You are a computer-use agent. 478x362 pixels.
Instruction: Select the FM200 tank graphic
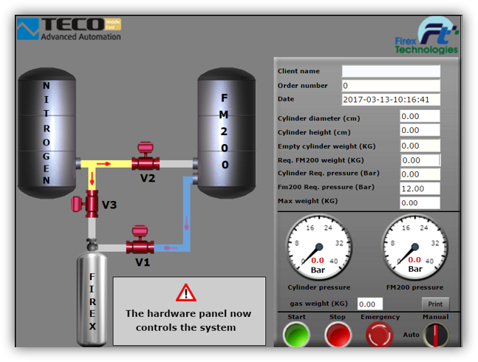[x=225, y=132]
